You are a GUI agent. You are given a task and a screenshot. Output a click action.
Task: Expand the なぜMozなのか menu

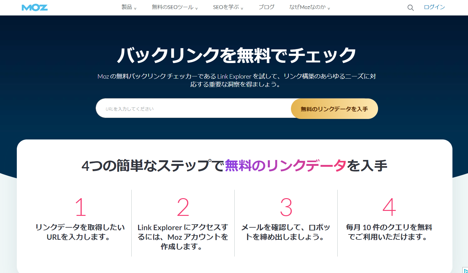309,7
